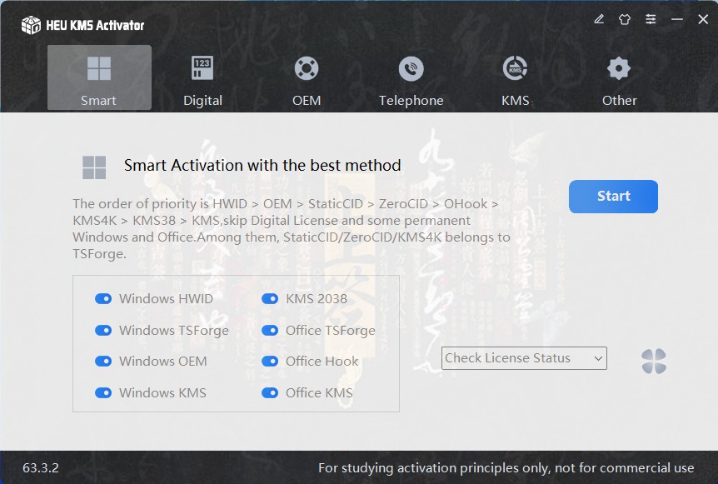Click the pencil edit icon in title bar
The height and width of the screenshot is (484, 718).
click(599, 19)
